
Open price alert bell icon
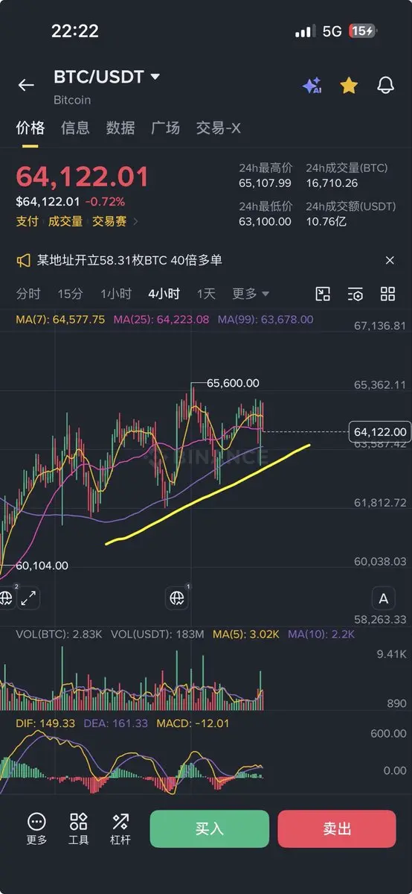tap(385, 85)
